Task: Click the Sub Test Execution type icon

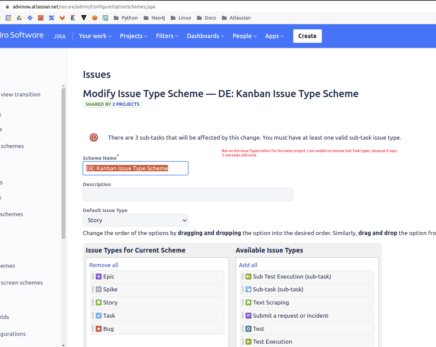Action: click(248, 277)
